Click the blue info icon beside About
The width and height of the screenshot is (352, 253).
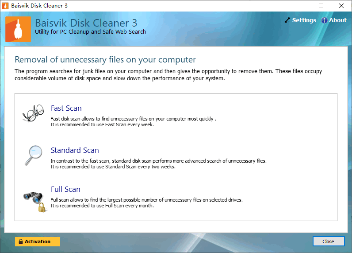pyautogui.click(x=324, y=20)
